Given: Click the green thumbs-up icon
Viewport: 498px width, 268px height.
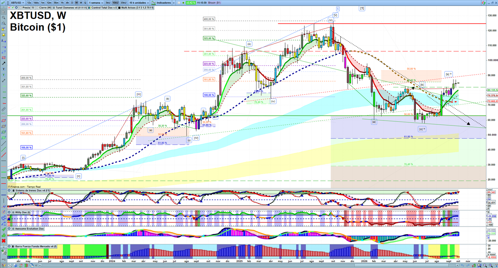Looking at the screenshot, I should coord(3,235).
